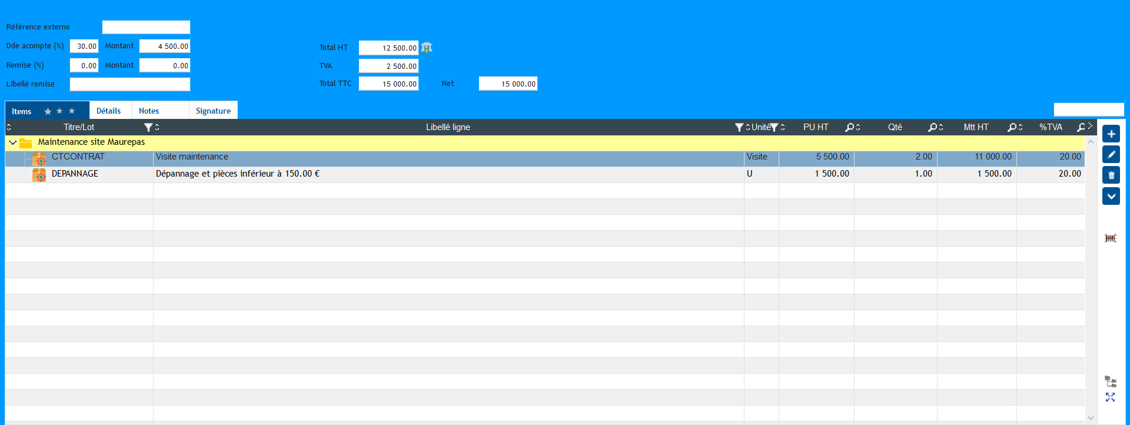Viewport: 1130px width, 425px height.
Task: Click the Libellé remise text field
Action: pyautogui.click(x=129, y=84)
